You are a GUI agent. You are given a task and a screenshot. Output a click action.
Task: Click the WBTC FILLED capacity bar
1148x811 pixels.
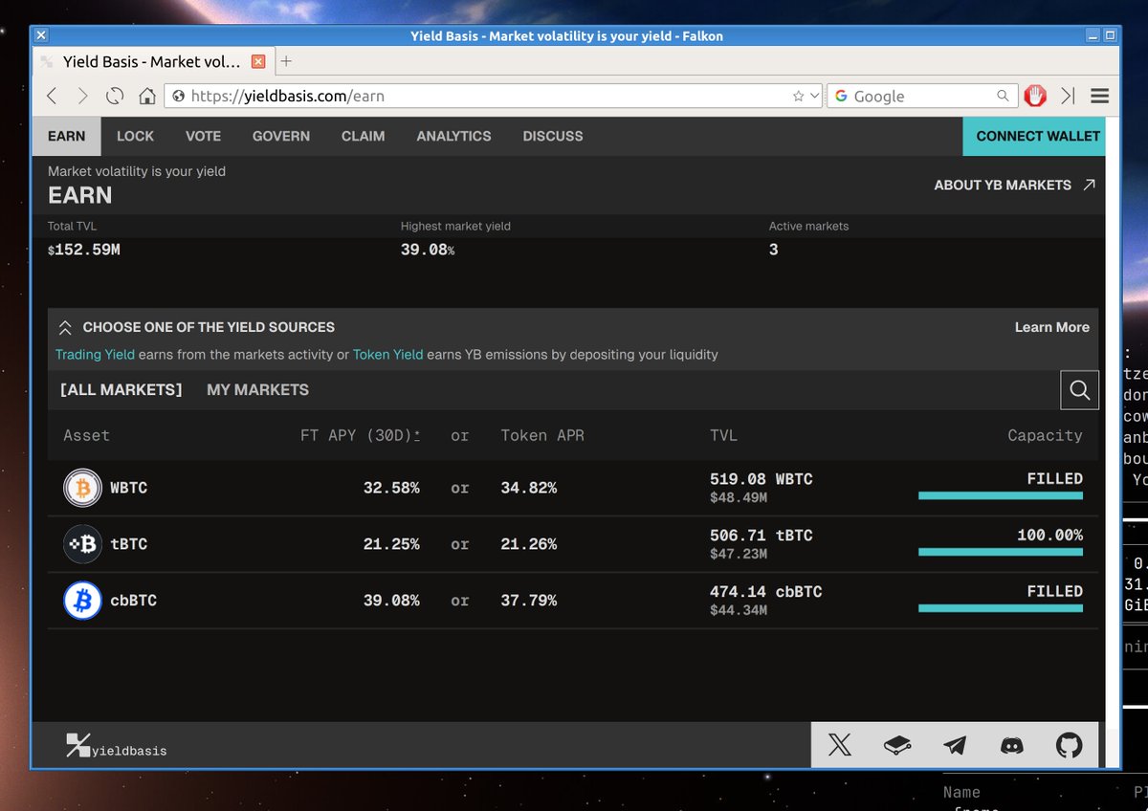click(1001, 495)
